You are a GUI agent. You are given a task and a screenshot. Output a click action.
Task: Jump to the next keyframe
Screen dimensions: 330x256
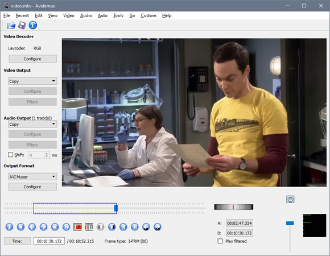pyautogui.click(x=67, y=227)
